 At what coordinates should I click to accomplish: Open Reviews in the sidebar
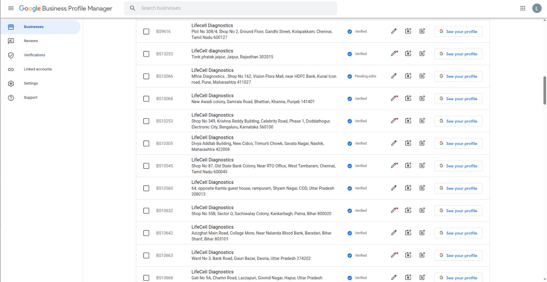coord(31,41)
